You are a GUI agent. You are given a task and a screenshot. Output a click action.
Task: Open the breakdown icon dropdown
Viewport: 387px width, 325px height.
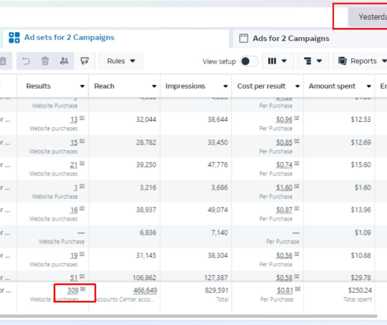(x=313, y=61)
